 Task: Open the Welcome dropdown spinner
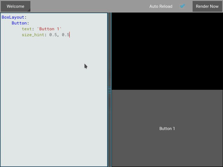coord(15,6)
